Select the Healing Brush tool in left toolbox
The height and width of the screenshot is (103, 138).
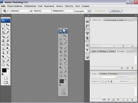pyautogui.click(x=3, y=37)
